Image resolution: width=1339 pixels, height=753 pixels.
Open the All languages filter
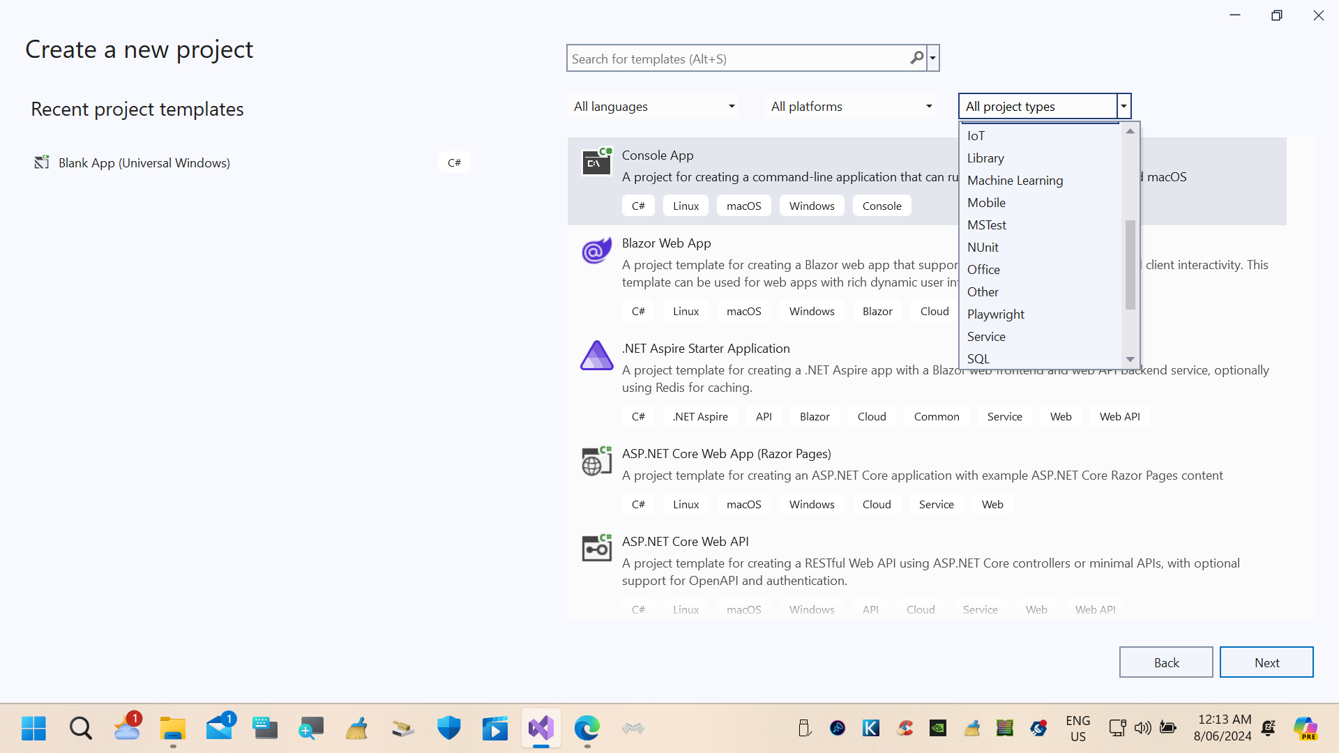point(653,107)
